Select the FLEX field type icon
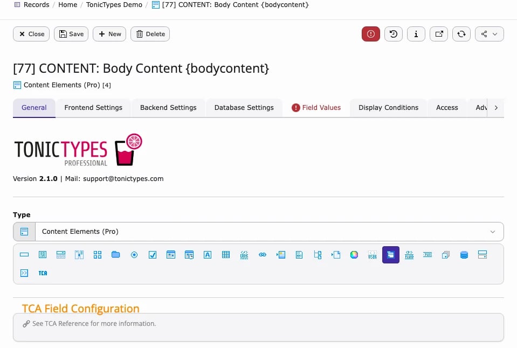 428,255
